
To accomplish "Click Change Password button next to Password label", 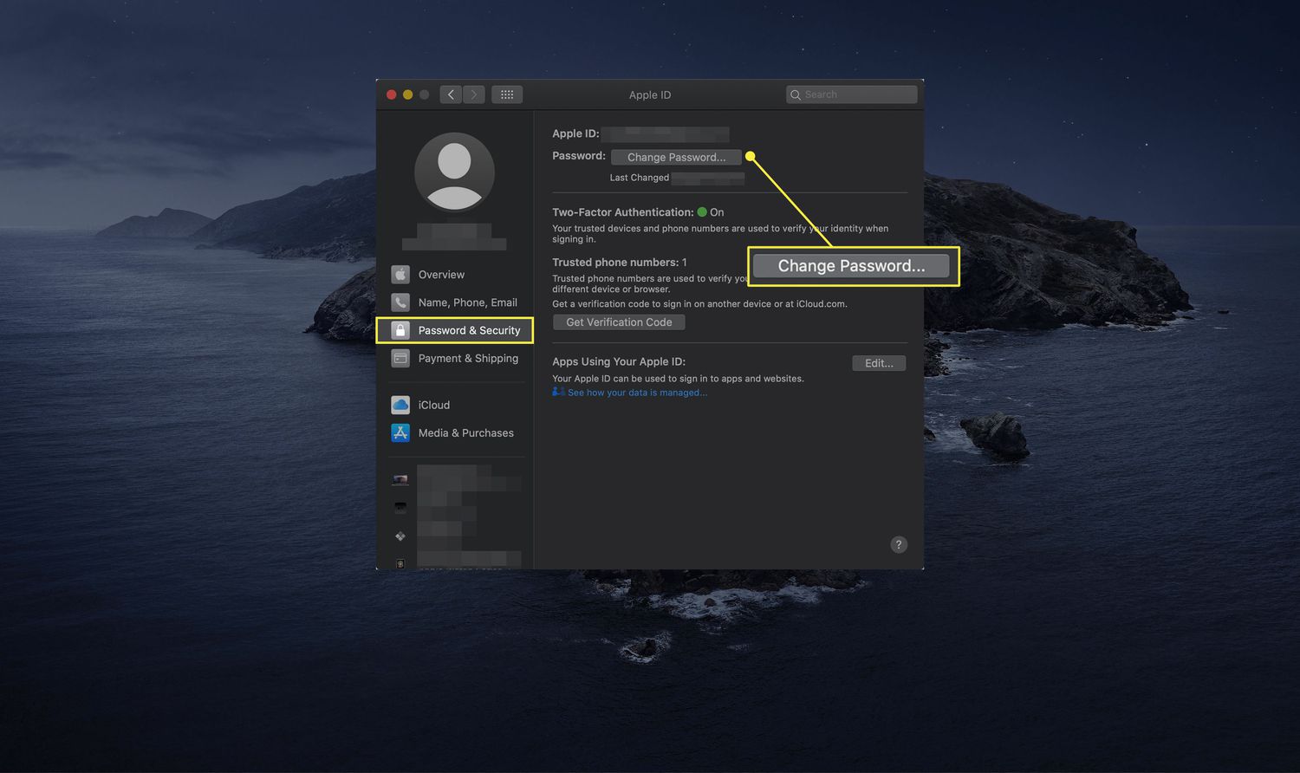I will 676,157.
